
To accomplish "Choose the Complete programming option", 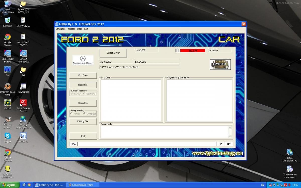I will tap(85, 114).
